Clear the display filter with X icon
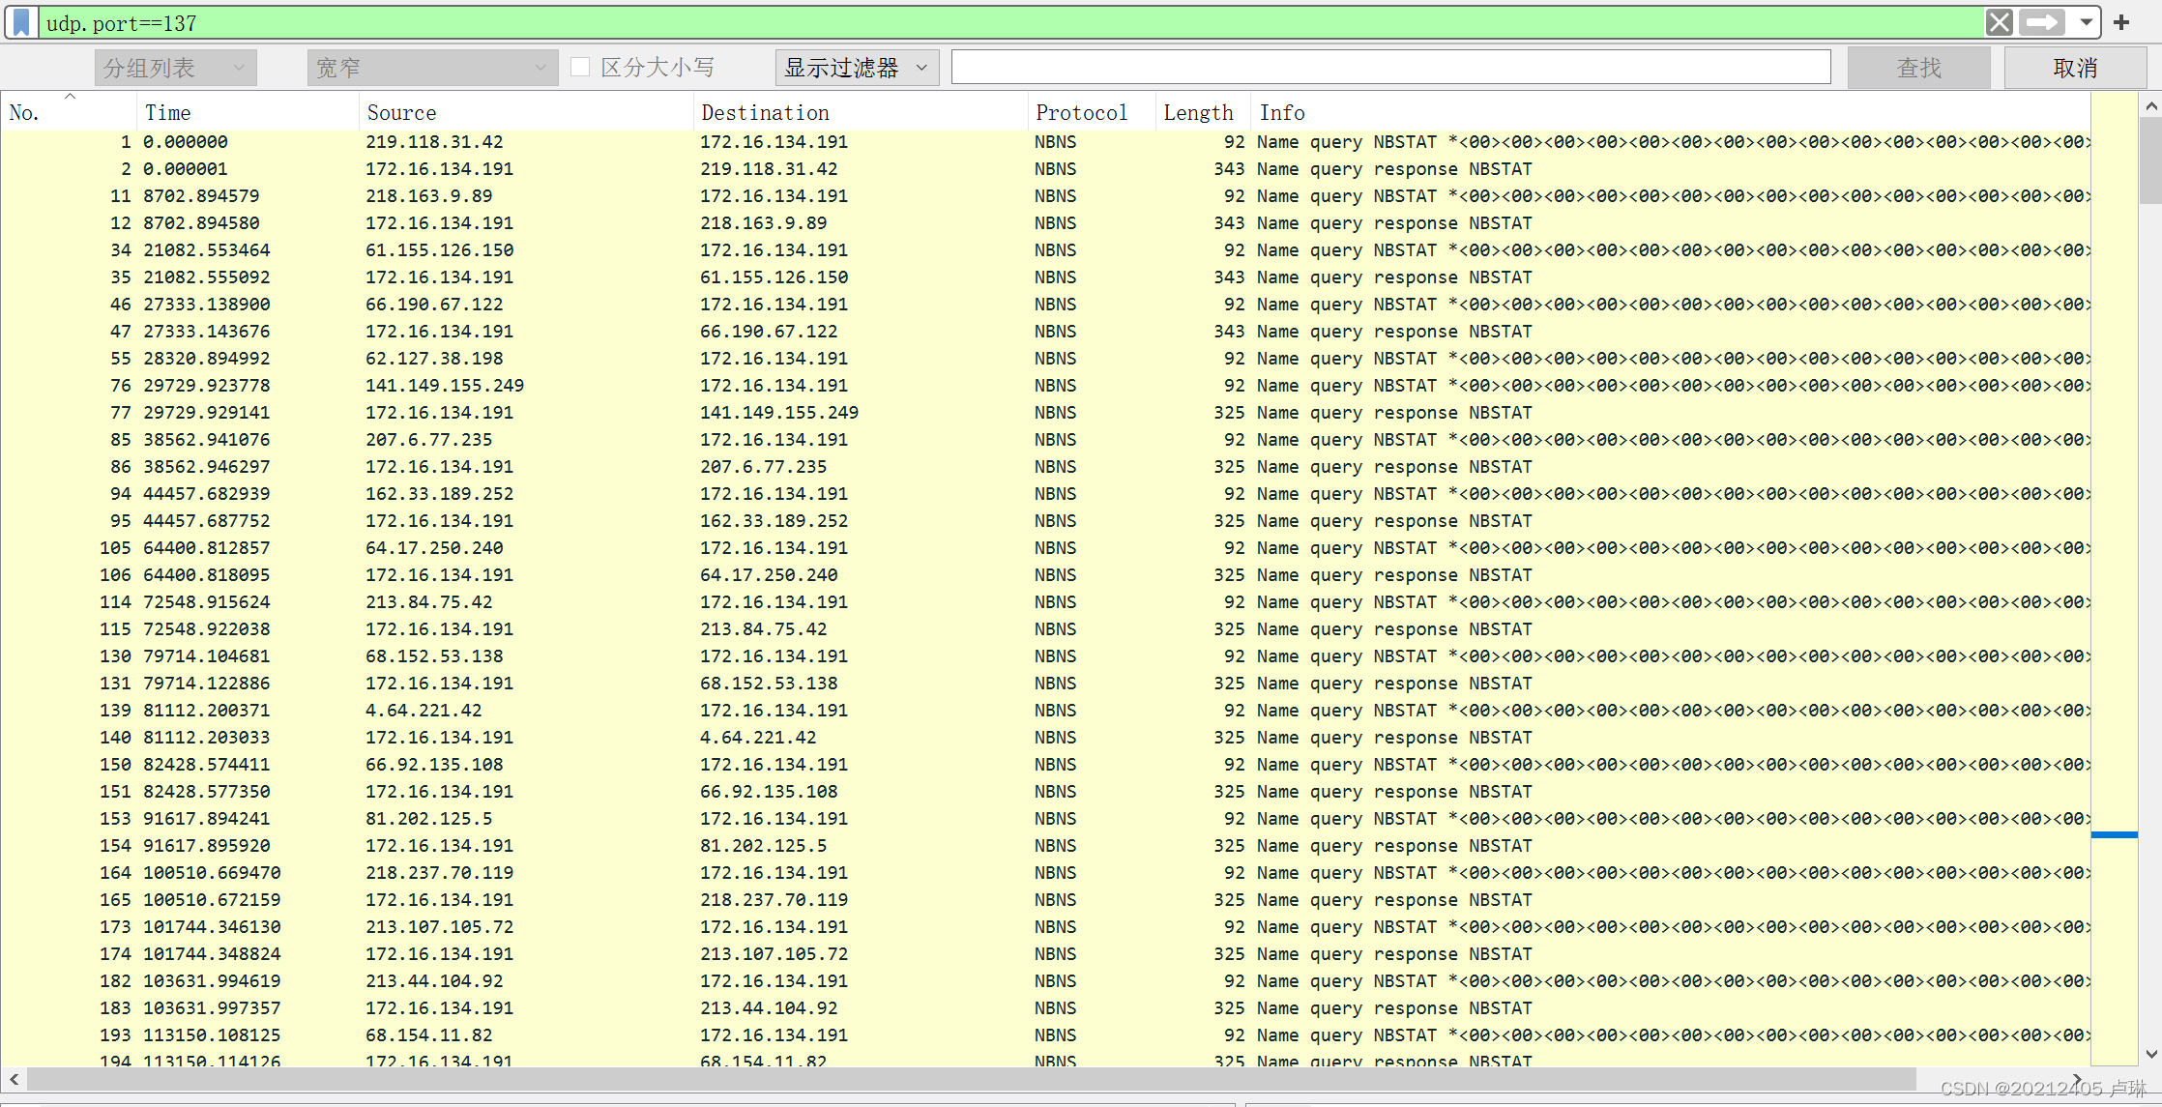 tap(1999, 22)
